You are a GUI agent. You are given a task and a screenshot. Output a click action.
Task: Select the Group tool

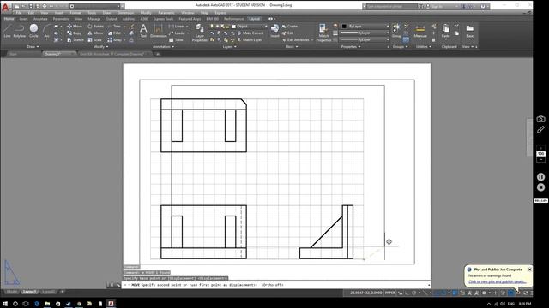coord(396,31)
